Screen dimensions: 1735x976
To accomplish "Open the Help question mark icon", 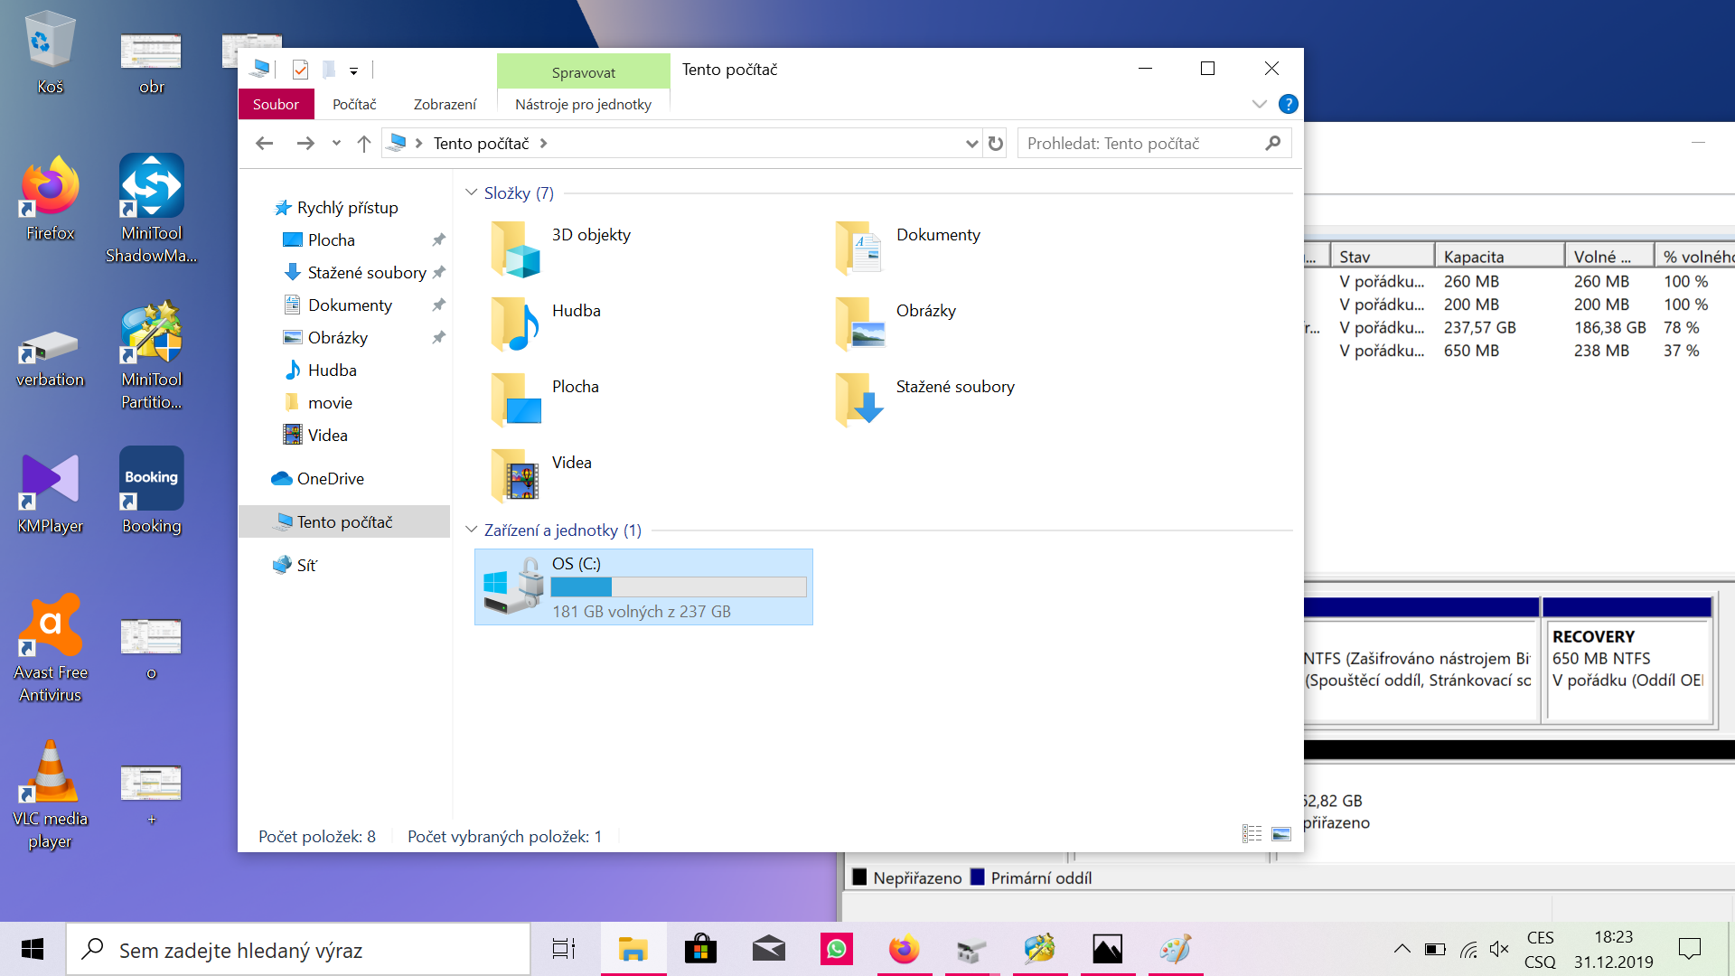I will (1289, 104).
